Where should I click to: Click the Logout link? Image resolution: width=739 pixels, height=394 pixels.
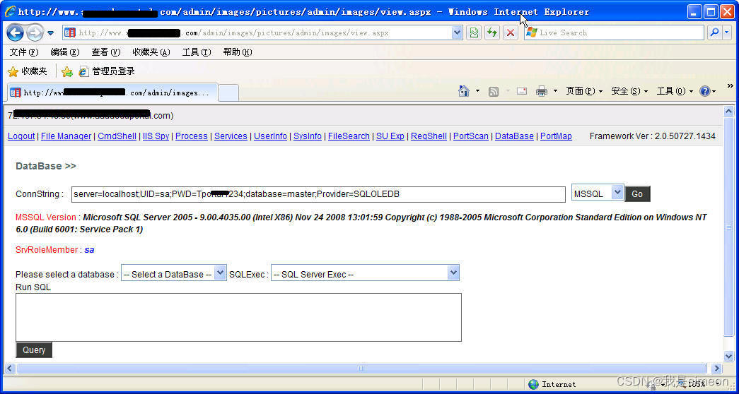point(21,136)
